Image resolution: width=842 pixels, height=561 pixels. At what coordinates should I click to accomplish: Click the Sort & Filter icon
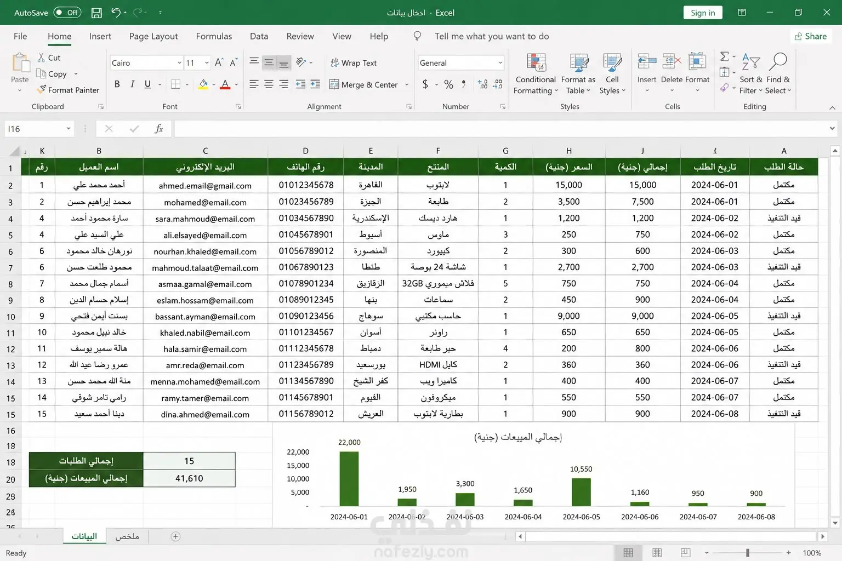click(x=750, y=62)
